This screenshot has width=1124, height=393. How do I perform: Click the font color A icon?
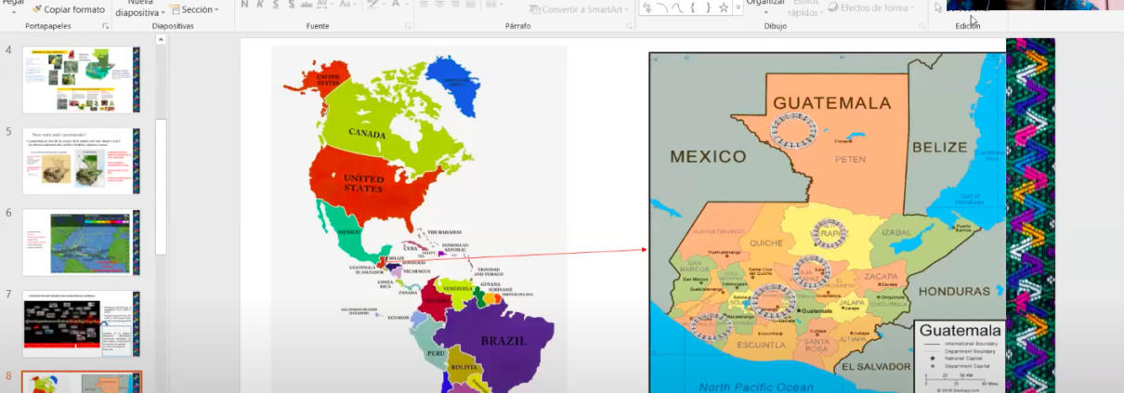point(395,6)
